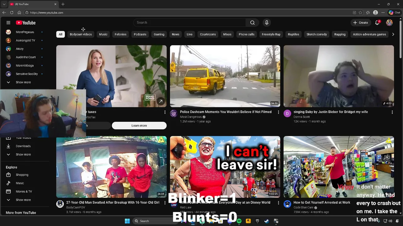
Task: Select the Bodycam videos chip
Action: pos(81,34)
